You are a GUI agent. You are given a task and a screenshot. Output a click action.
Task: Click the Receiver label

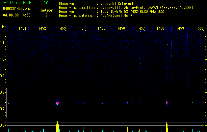pos(67,12)
